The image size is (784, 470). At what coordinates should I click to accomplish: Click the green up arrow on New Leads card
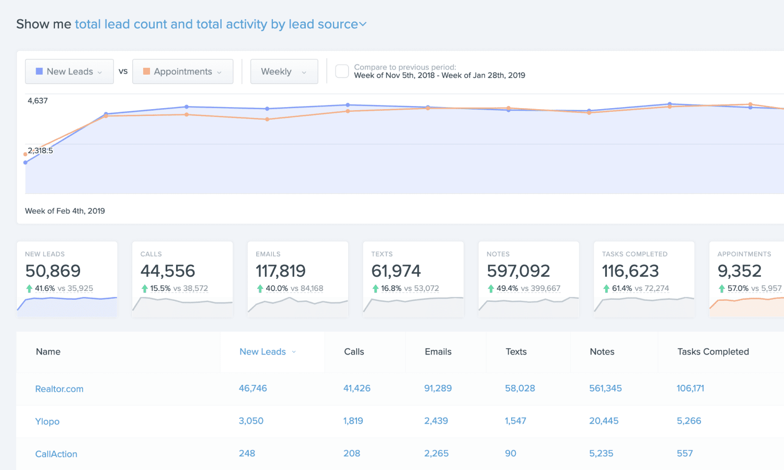pos(29,288)
